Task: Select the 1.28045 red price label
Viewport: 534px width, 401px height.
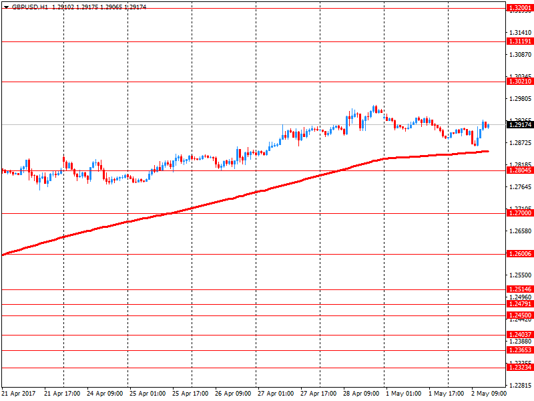Action: click(520, 170)
